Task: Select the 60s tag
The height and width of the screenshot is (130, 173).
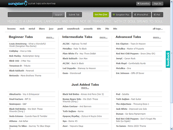Action: click(x=99, y=29)
